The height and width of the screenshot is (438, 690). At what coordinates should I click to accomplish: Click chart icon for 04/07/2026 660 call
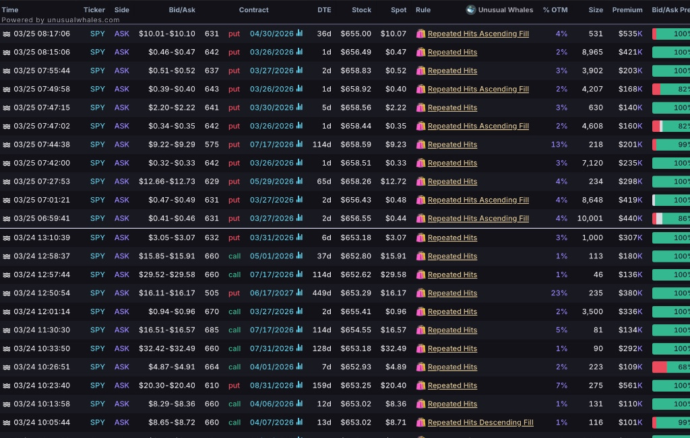pyautogui.click(x=300, y=421)
